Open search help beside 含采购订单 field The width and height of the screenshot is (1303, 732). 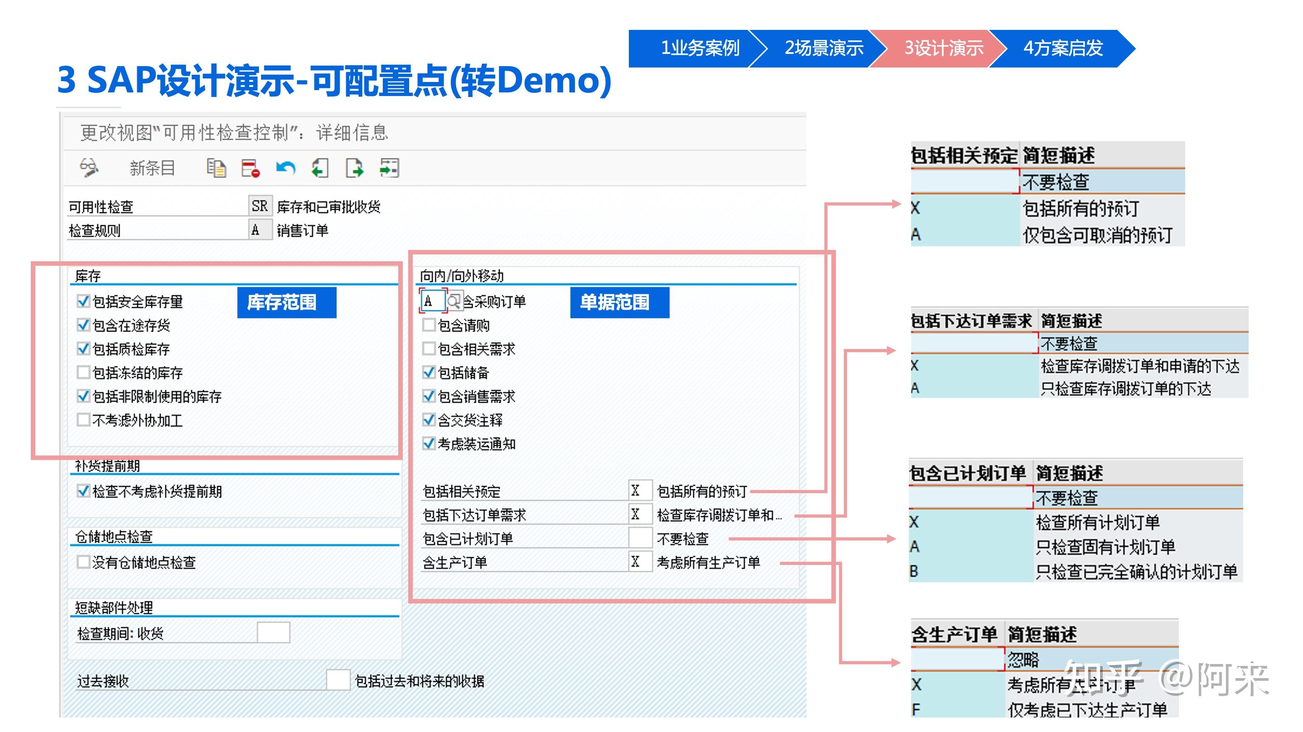(454, 302)
